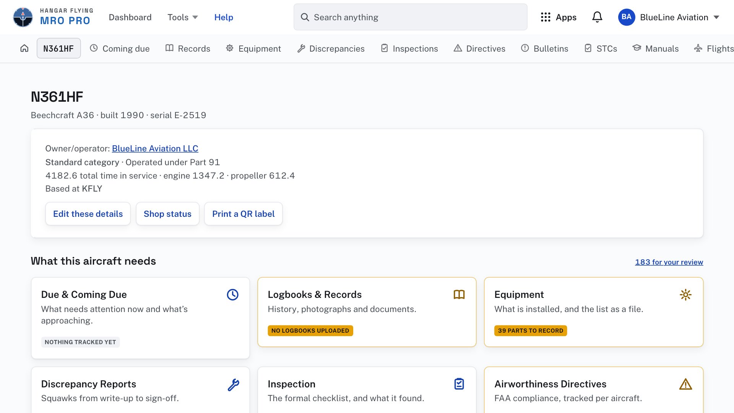Open the 183 for your review link
The image size is (734, 413).
pos(669,262)
